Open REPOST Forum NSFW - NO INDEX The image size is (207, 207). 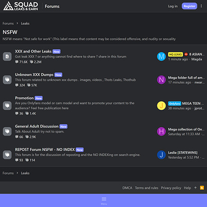coord(45,149)
